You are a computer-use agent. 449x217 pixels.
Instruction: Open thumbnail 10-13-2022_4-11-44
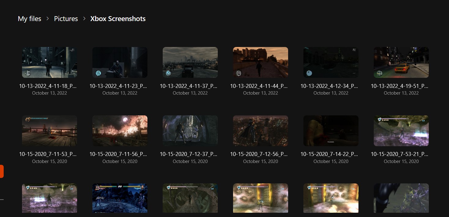(x=261, y=62)
